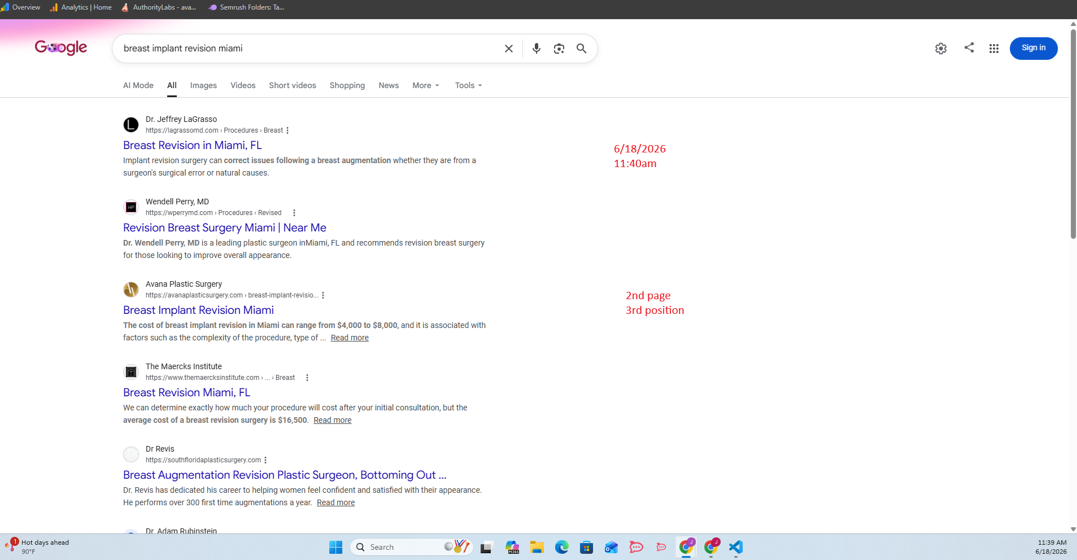Screen dimensions: 1077x560
Task: Open the weather widget 'Hot days ahead'
Action: (x=37, y=546)
